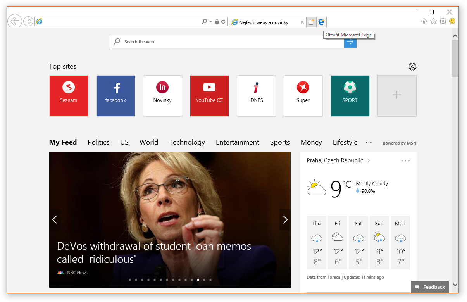This screenshot has height=302, width=467.
Task: Switch to the US feed tab
Action: tap(124, 142)
